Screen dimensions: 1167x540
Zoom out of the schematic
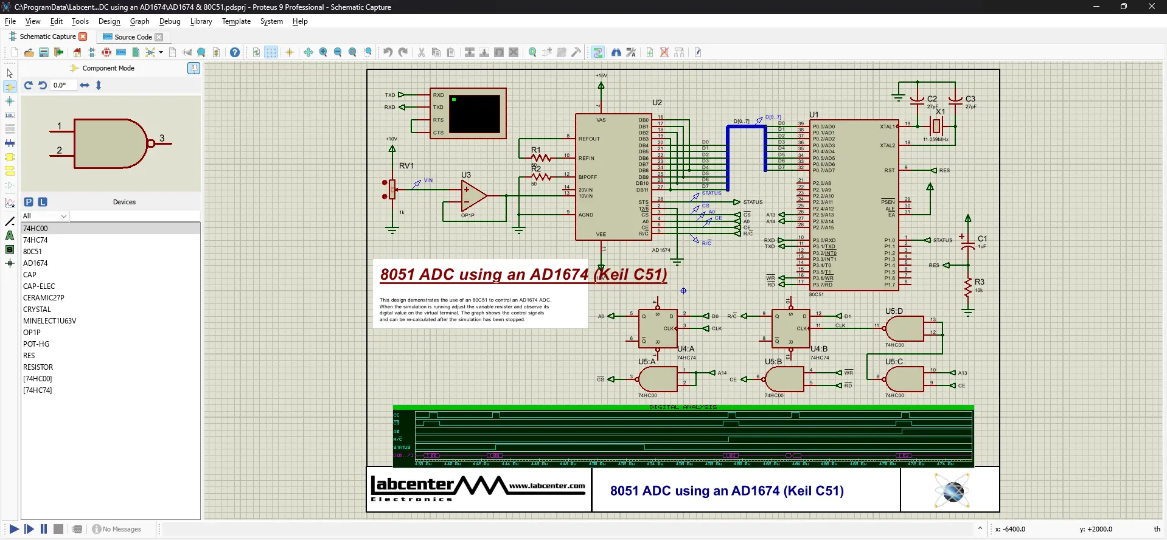pyautogui.click(x=338, y=52)
